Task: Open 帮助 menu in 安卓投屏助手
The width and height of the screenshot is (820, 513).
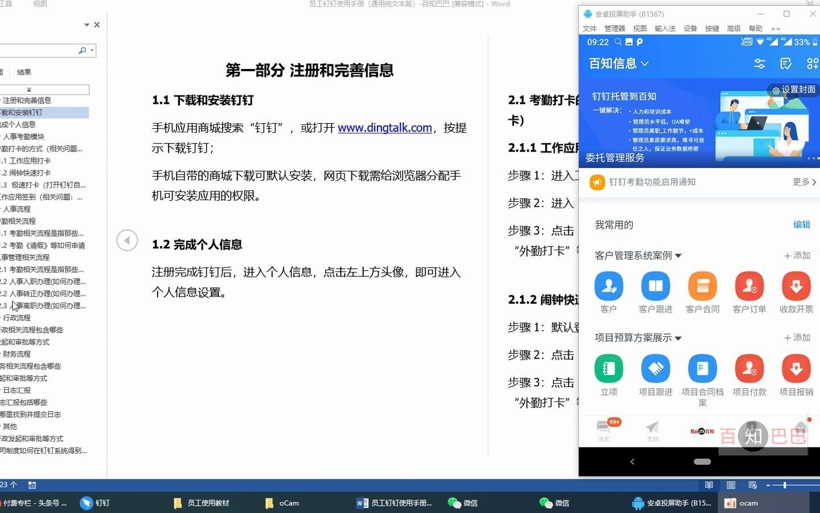Action: coord(755,28)
